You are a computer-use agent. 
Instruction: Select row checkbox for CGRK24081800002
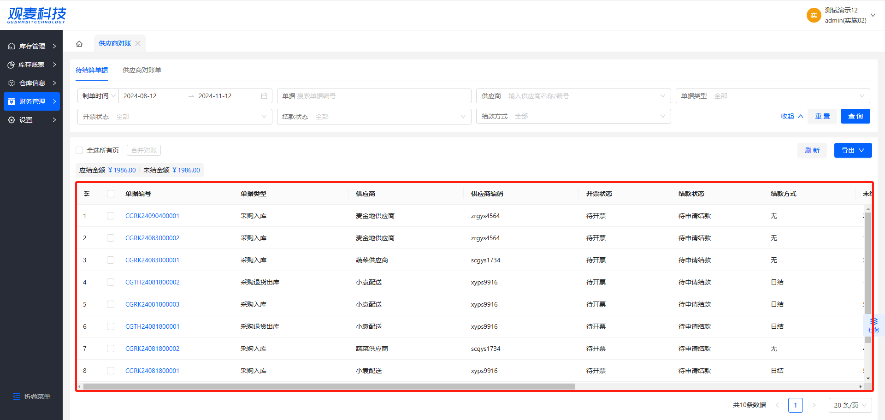(x=111, y=349)
